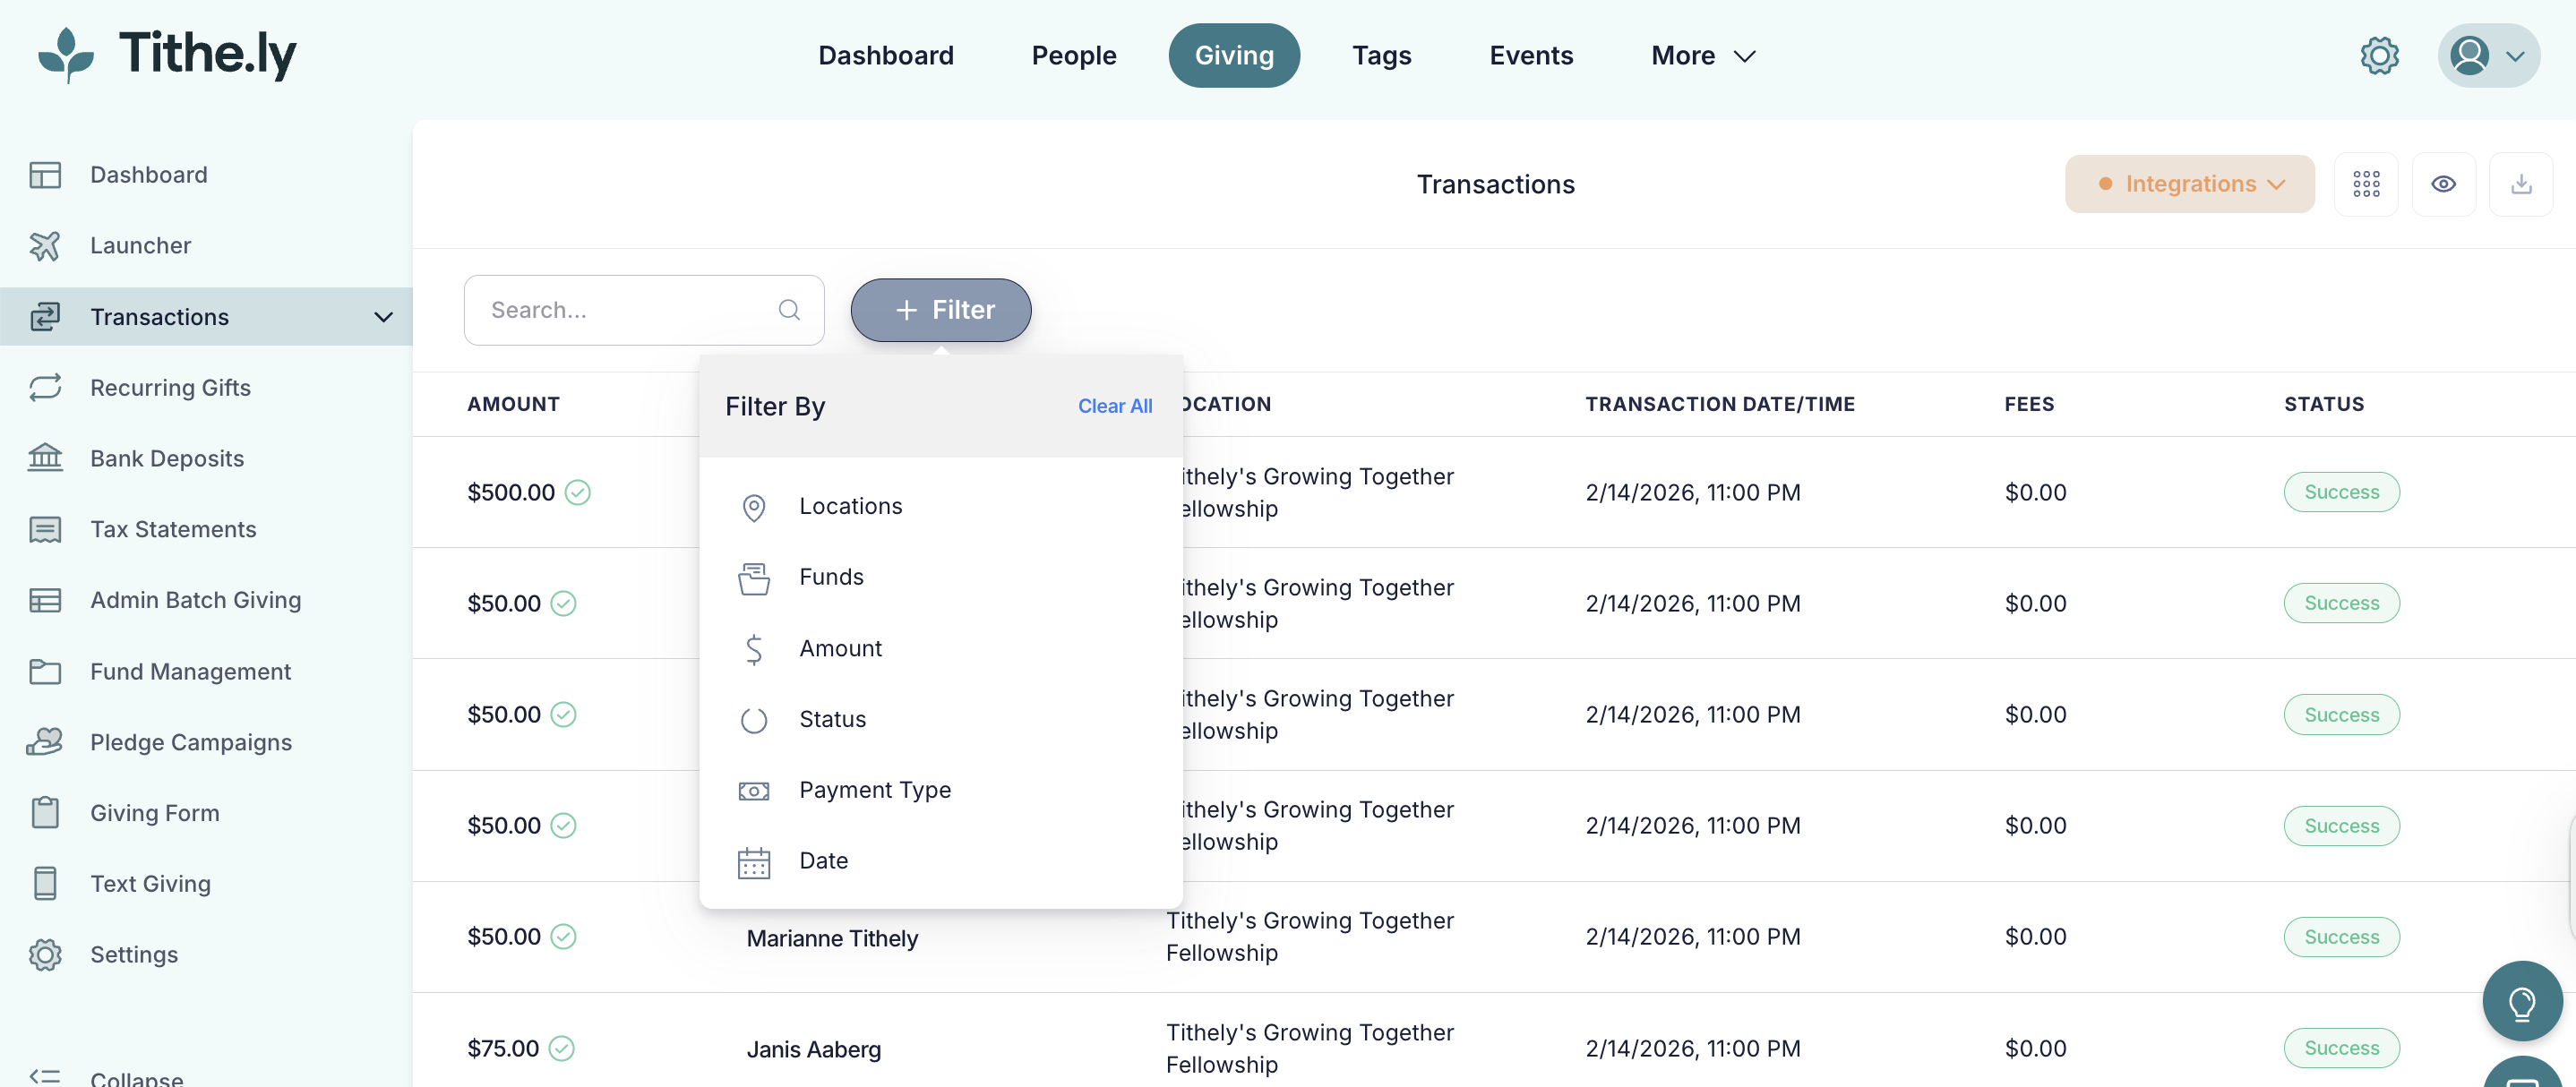The height and width of the screenshot is (1087, 2576).
Task: Open the apps grid icon button
Action: pyautogui.click(x=2366, y=184)
